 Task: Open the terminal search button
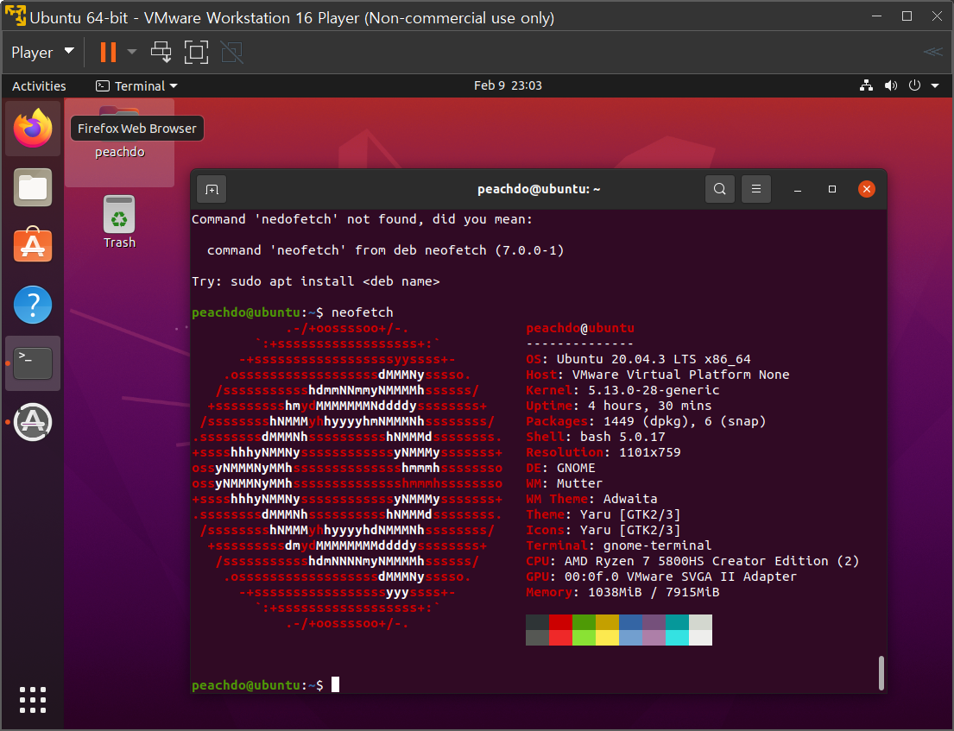point(720,189)
